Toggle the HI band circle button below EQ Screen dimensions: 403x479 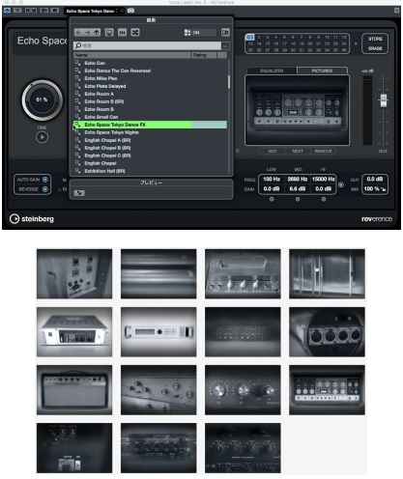323,199
